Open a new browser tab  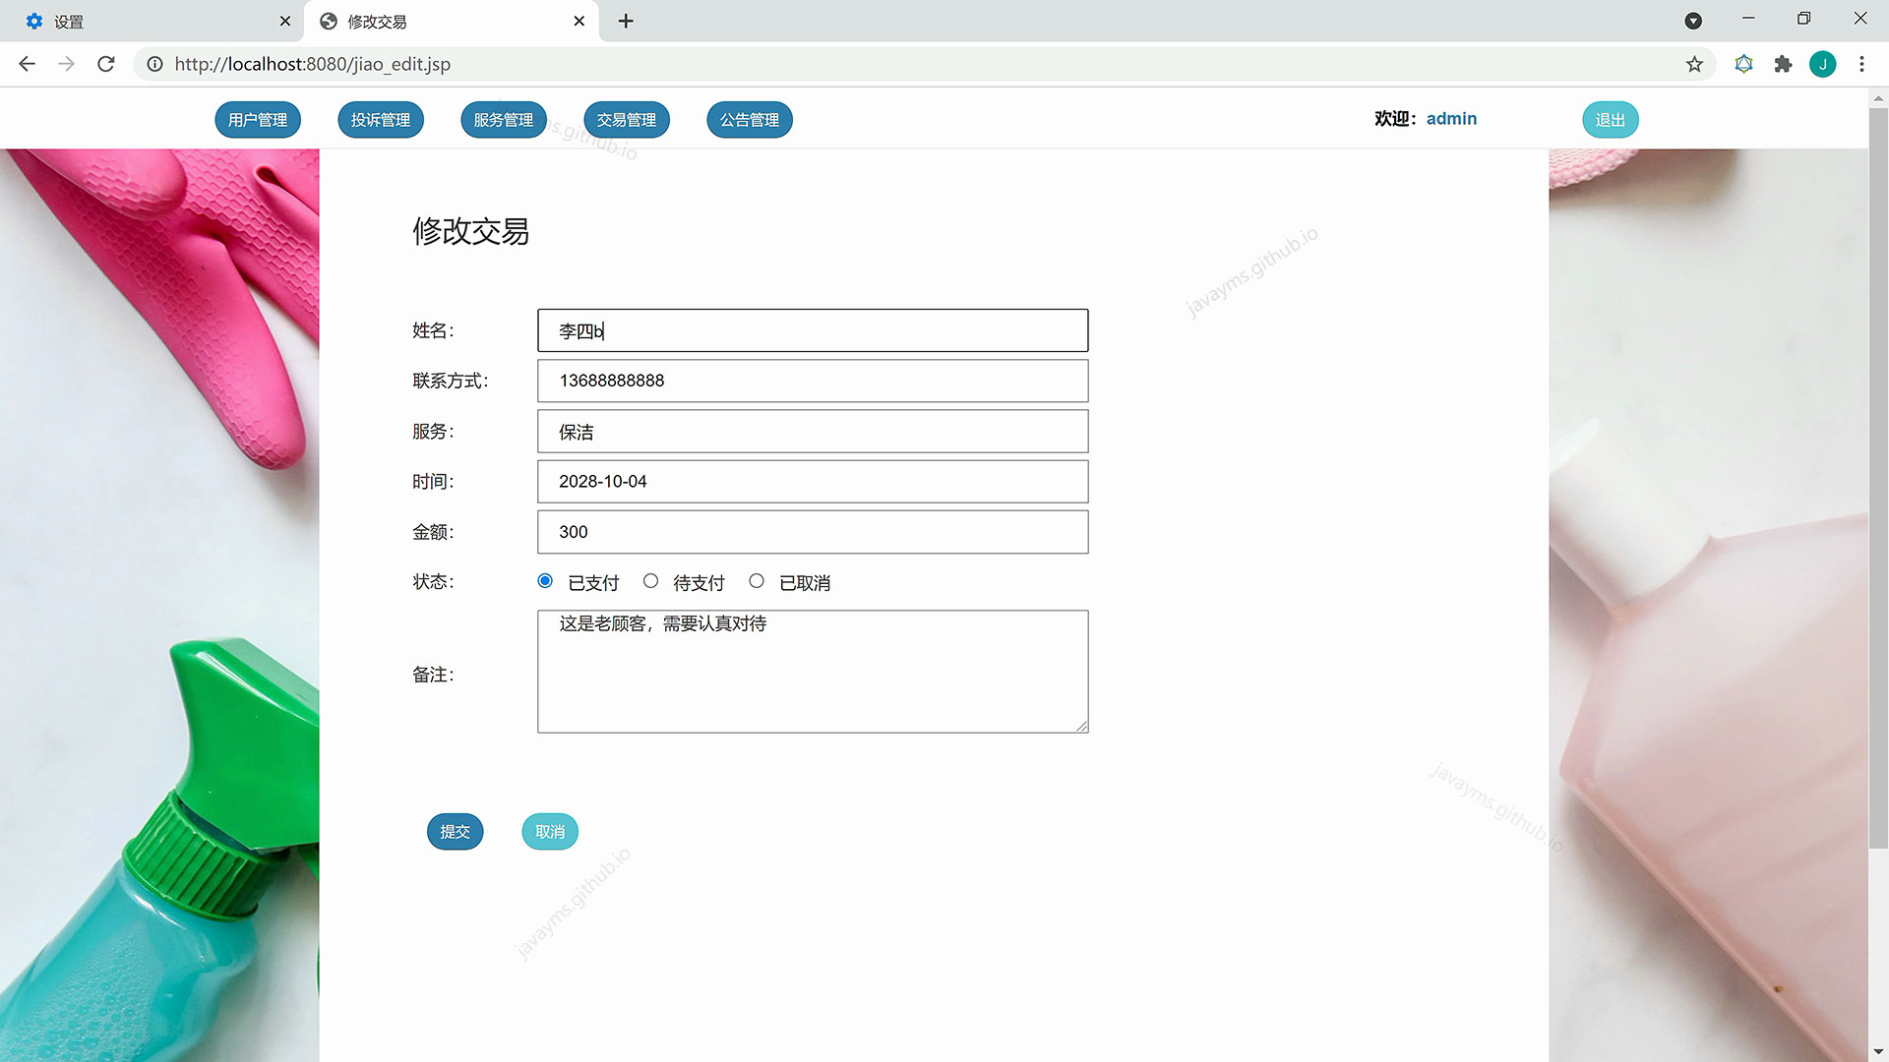pos(626,21)
